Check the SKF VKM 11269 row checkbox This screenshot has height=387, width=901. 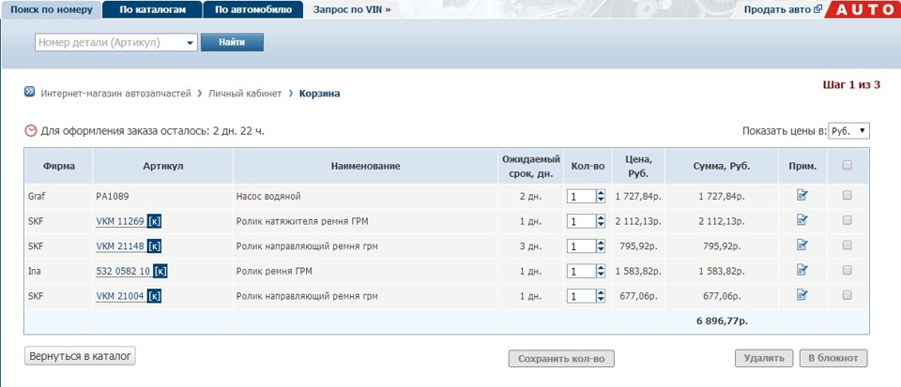pos(847,220)
